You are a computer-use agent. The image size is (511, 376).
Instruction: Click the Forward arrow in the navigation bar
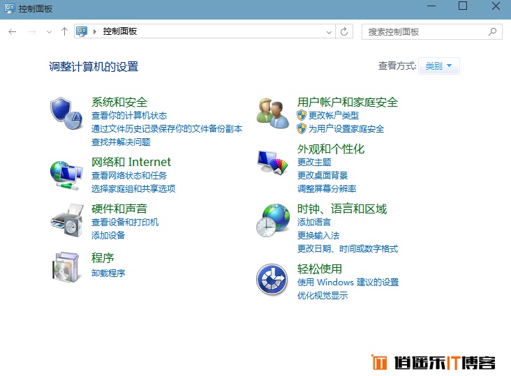[32, 31]
